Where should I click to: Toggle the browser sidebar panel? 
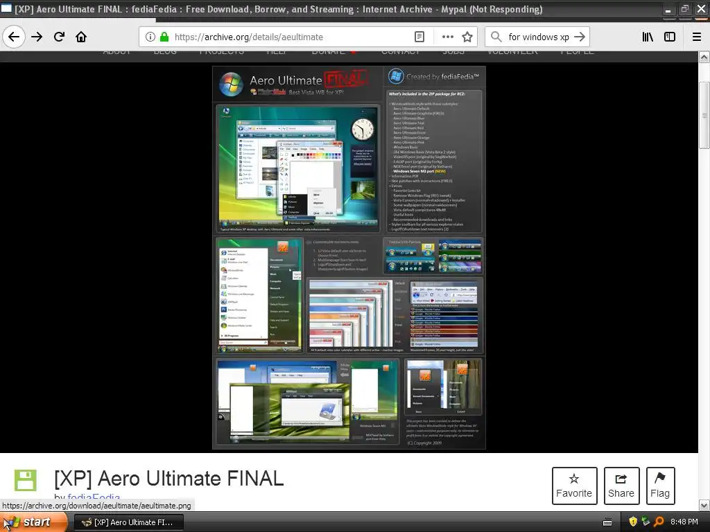(x=670, y=37)
